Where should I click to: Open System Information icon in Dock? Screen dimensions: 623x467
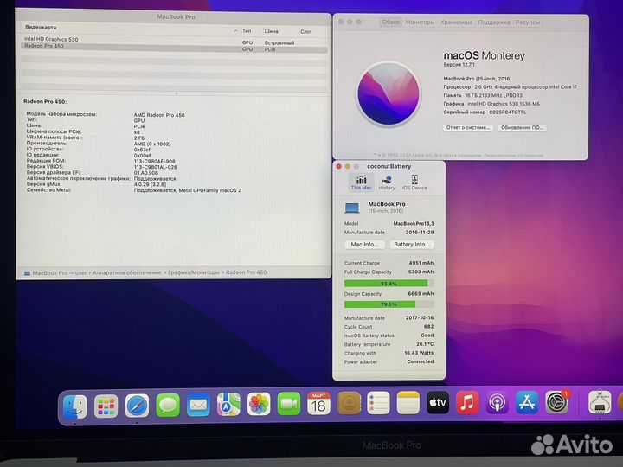point(600,402)
